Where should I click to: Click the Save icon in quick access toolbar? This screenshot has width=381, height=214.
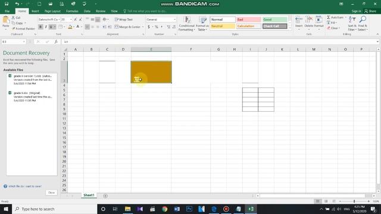click(x=7, y=4)
